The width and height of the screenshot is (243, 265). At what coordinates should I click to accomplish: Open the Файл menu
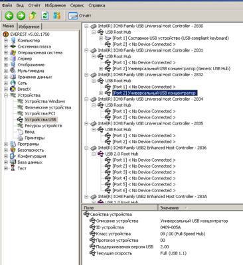coord(7,5)
